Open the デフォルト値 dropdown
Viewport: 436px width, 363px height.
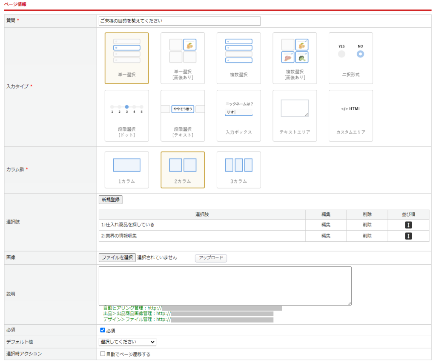(x=127, y=342)
